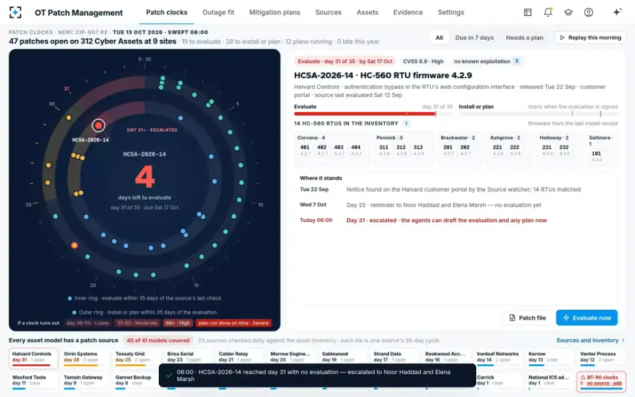Click the warning icon on the BT-90 clocks tile
Screen dimensions: 635x397
click(x=583, y=377)
